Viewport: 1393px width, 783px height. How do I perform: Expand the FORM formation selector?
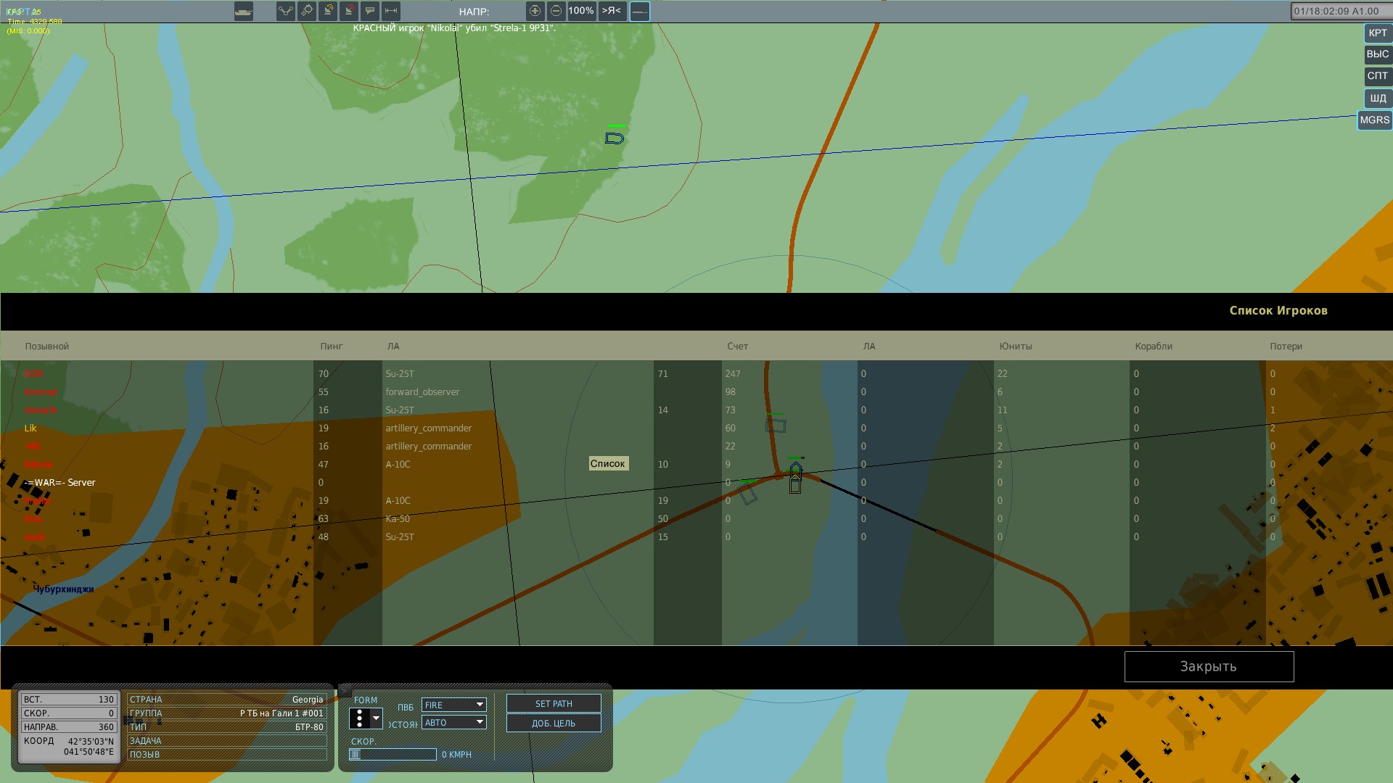pos(366,718)
